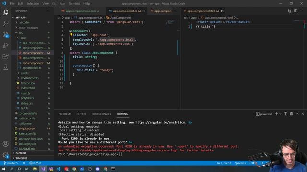Click the master branch status bar item
Viewport: 307px width, 172px height.
11,163
